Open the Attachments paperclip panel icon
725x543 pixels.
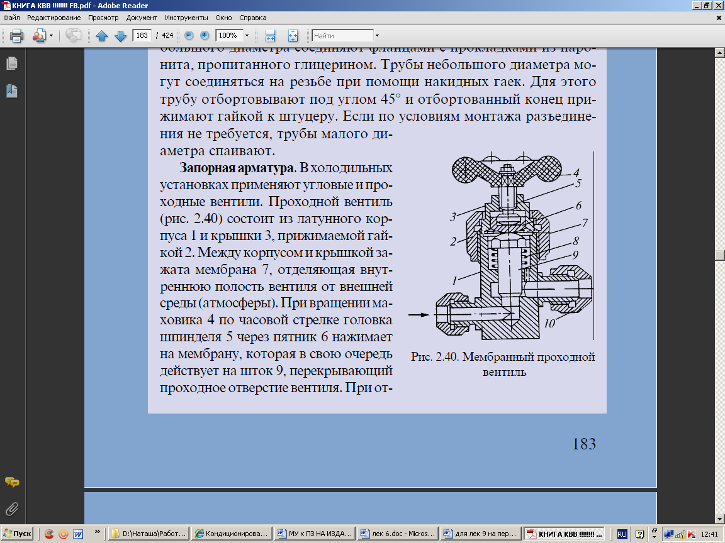click(x=12, y=509)
